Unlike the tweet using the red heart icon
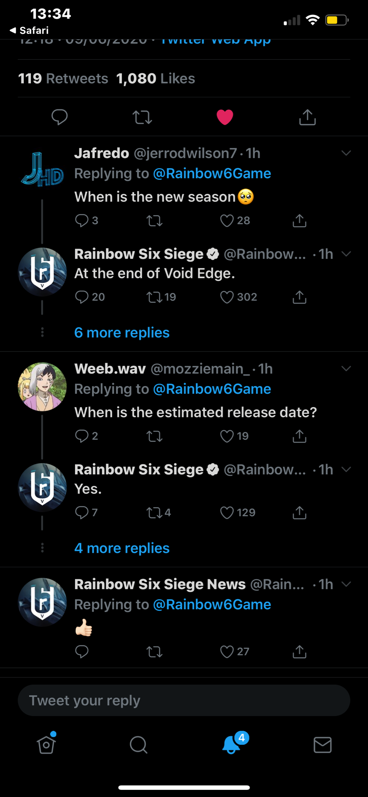Viewport: 368px width, 797px height. pos(225,117)
